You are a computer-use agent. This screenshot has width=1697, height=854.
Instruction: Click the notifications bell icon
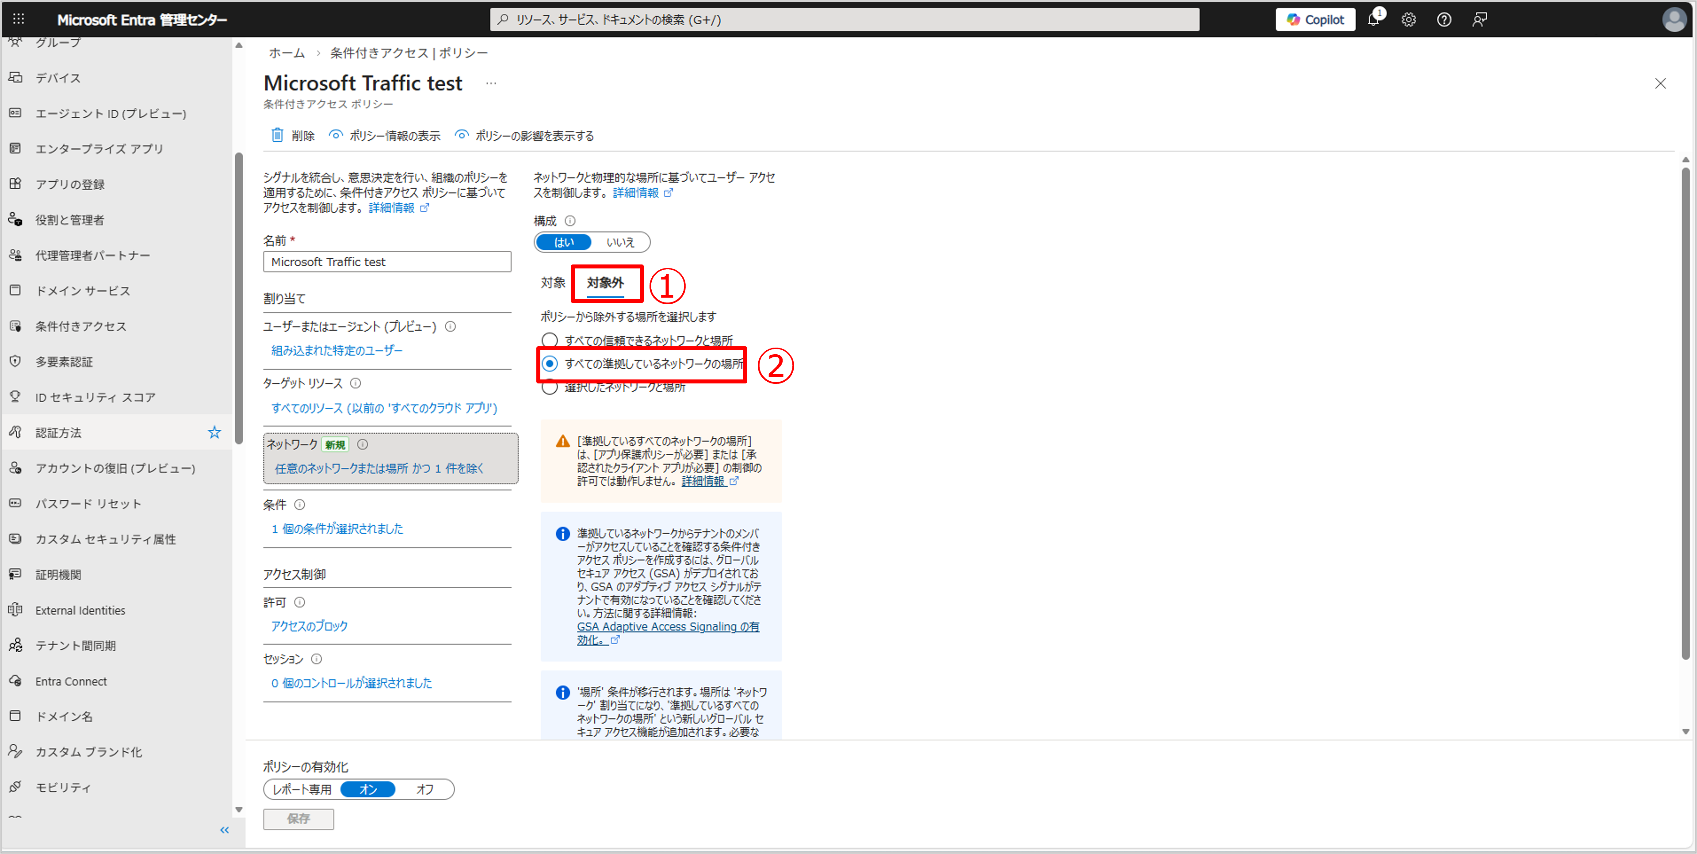(1373, 20)
